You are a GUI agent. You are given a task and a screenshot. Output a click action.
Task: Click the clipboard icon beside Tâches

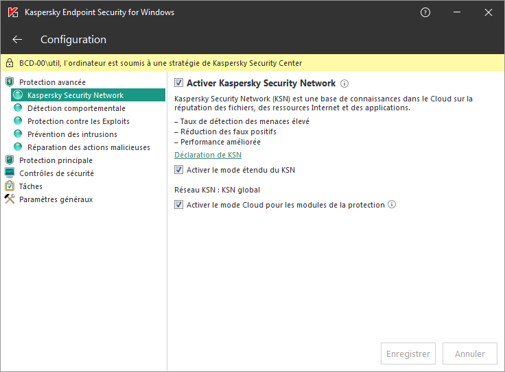pyautogui.click(x=10, y=186)
